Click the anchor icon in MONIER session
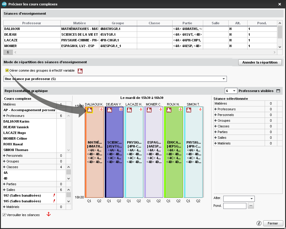 click(160, 109)
